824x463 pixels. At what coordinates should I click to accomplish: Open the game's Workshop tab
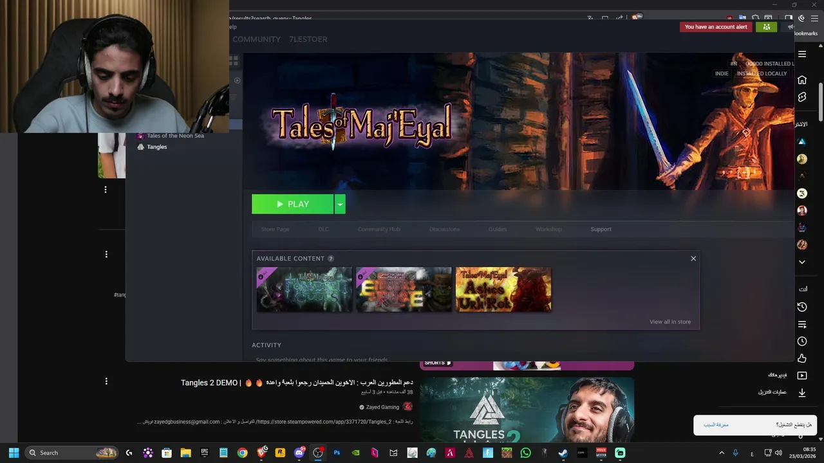click(x=548, y=229)
